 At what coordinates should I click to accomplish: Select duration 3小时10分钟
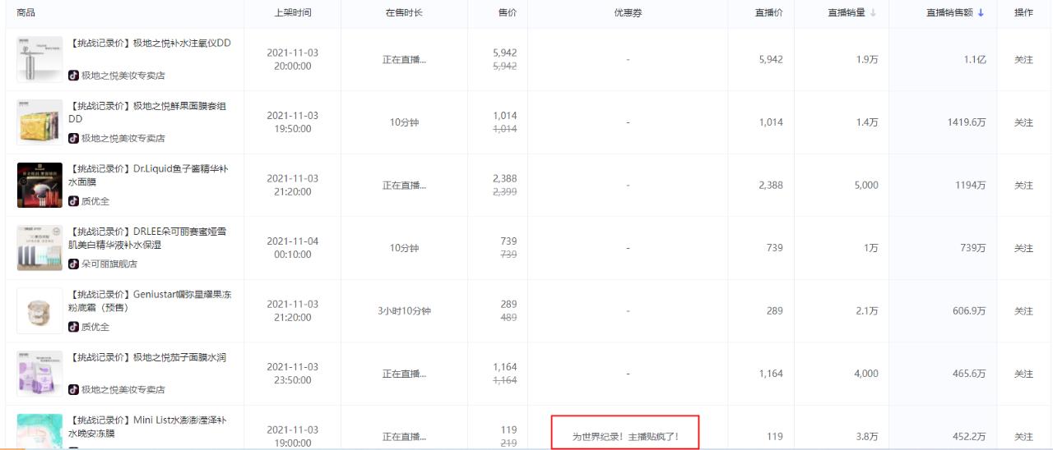404,311
